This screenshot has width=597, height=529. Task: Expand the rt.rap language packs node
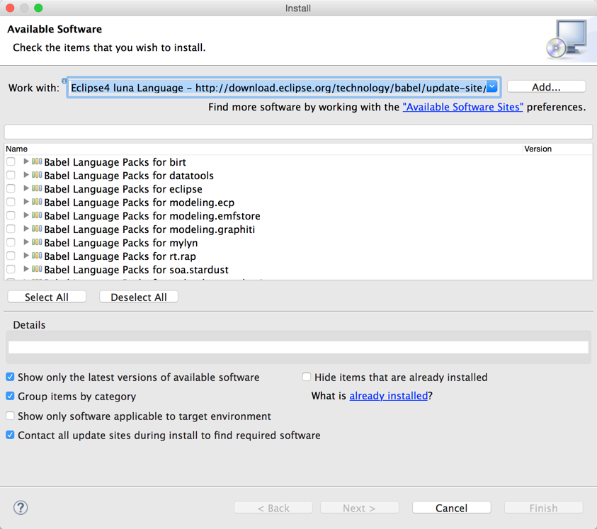click(x=26, y=256)
